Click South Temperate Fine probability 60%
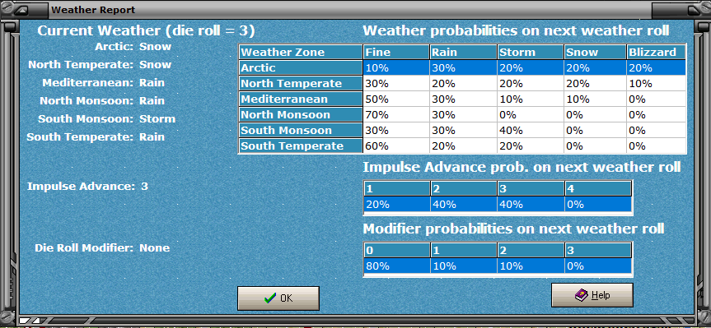 [396, 146]
